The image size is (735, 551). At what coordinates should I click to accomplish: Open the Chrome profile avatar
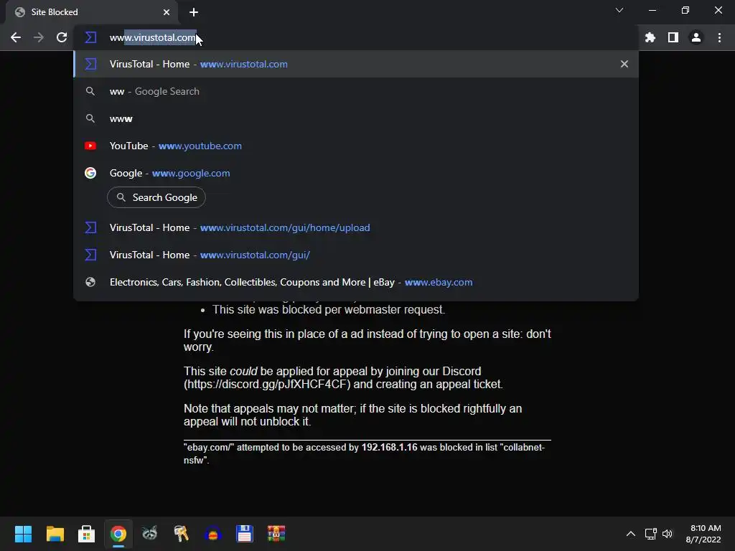pyautogui.click(x=696, y=37)
